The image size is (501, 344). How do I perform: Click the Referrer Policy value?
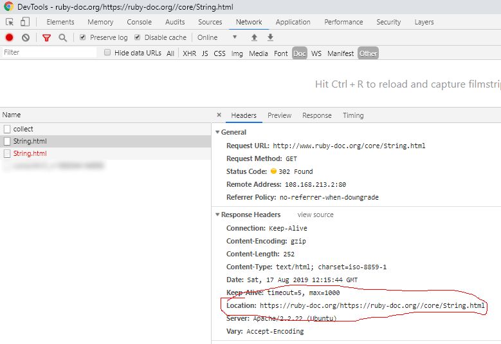[x=329, y=197]
